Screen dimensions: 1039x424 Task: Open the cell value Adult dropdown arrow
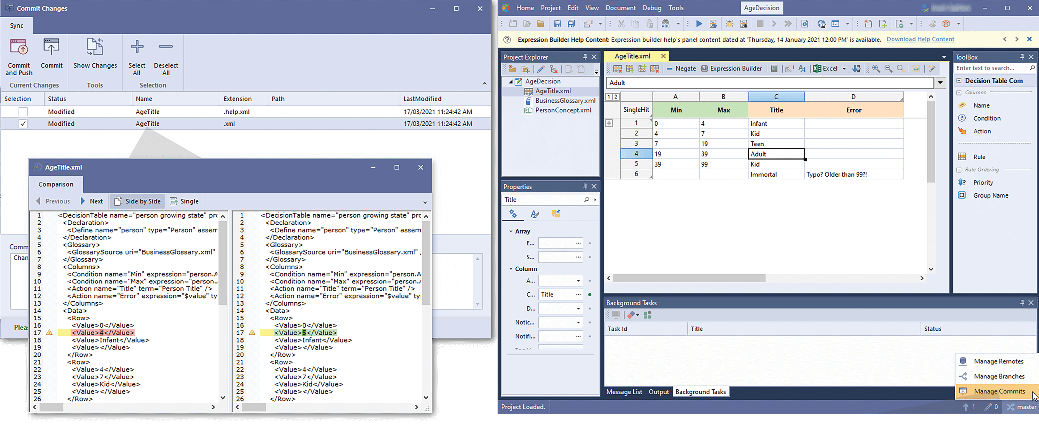940,83
